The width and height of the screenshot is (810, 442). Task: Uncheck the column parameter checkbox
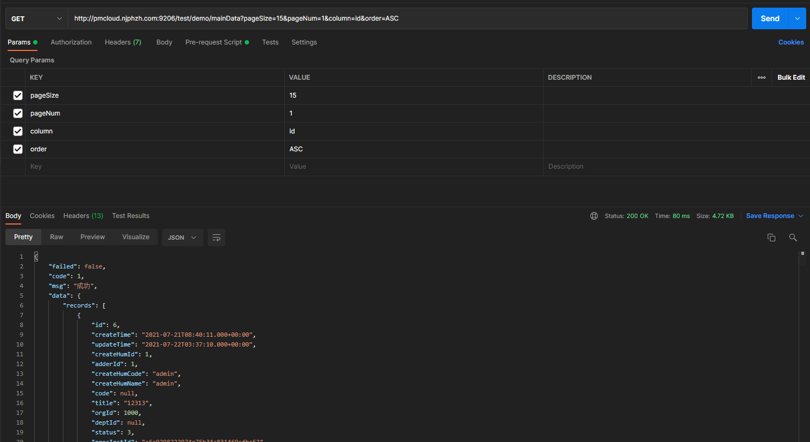(18, 131)
